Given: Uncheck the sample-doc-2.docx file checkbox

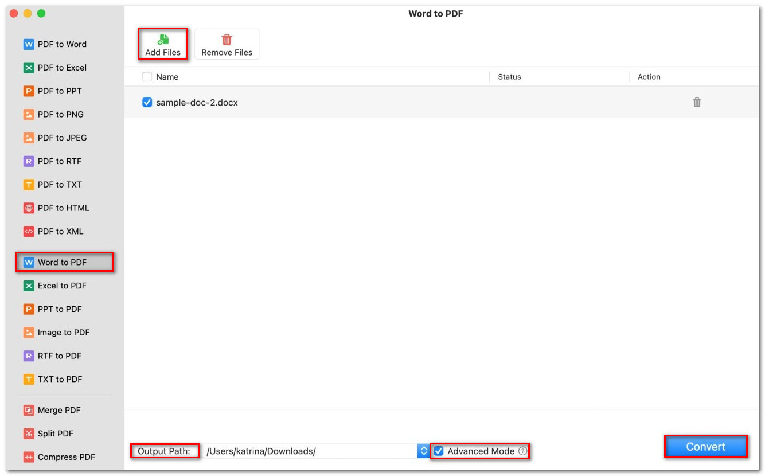Looking at the screenshot, I should click(x=147, y=103).
